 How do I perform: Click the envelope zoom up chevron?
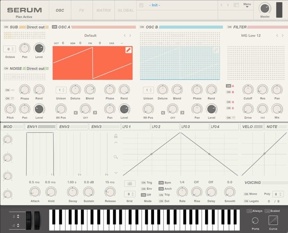pos(116,143)
